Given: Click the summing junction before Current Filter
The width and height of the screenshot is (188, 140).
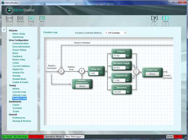Looking at the screenshot, I should click(136, 71).
